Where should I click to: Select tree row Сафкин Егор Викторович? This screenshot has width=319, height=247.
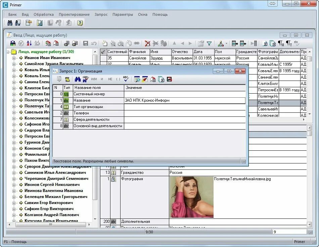(x=49, y=209)
